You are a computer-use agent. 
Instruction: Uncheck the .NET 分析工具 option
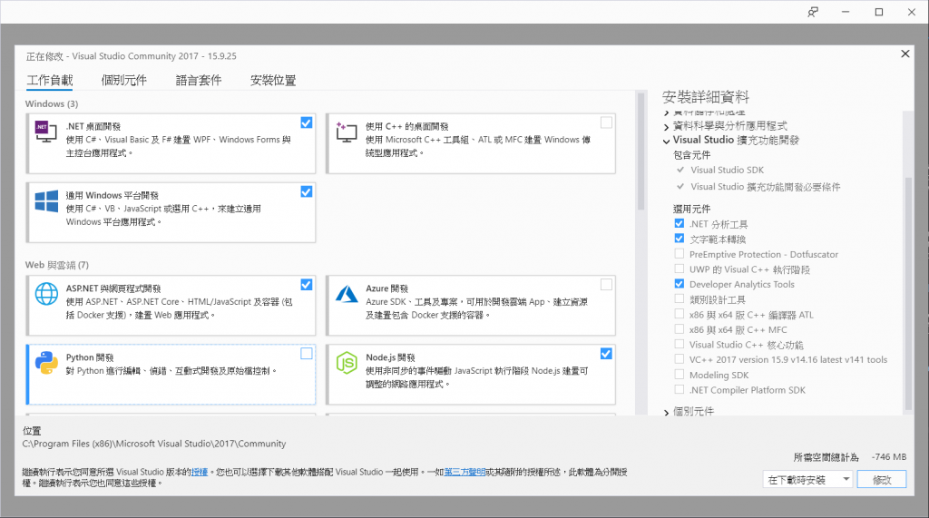coord(679,223)
